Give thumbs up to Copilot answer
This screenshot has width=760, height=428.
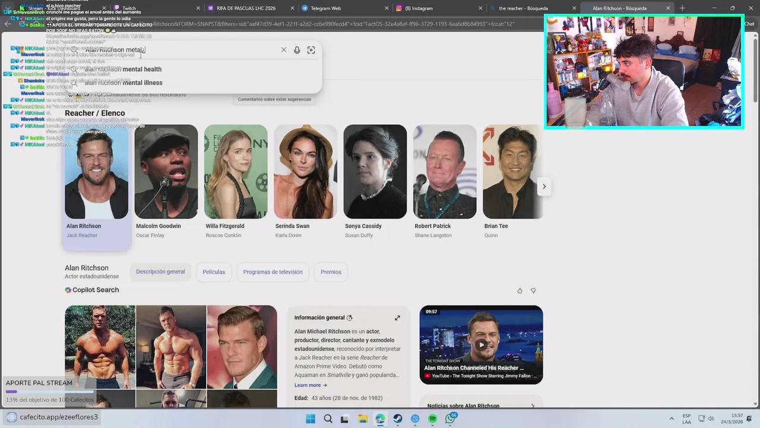(520, 291)
